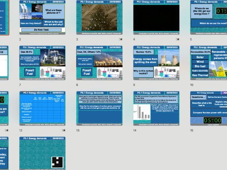227x170 pixels.
Task: Click slide number label '5'
Action: tap(191, 39)
